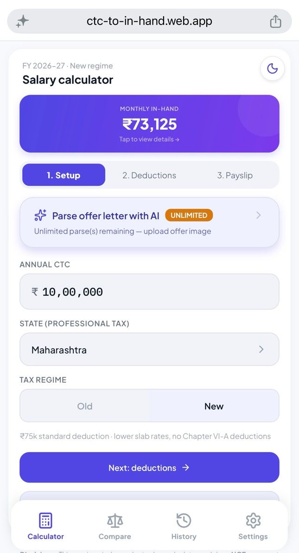Open the Compare scales icon
This screenshot has height=553, width=299.
115,521
